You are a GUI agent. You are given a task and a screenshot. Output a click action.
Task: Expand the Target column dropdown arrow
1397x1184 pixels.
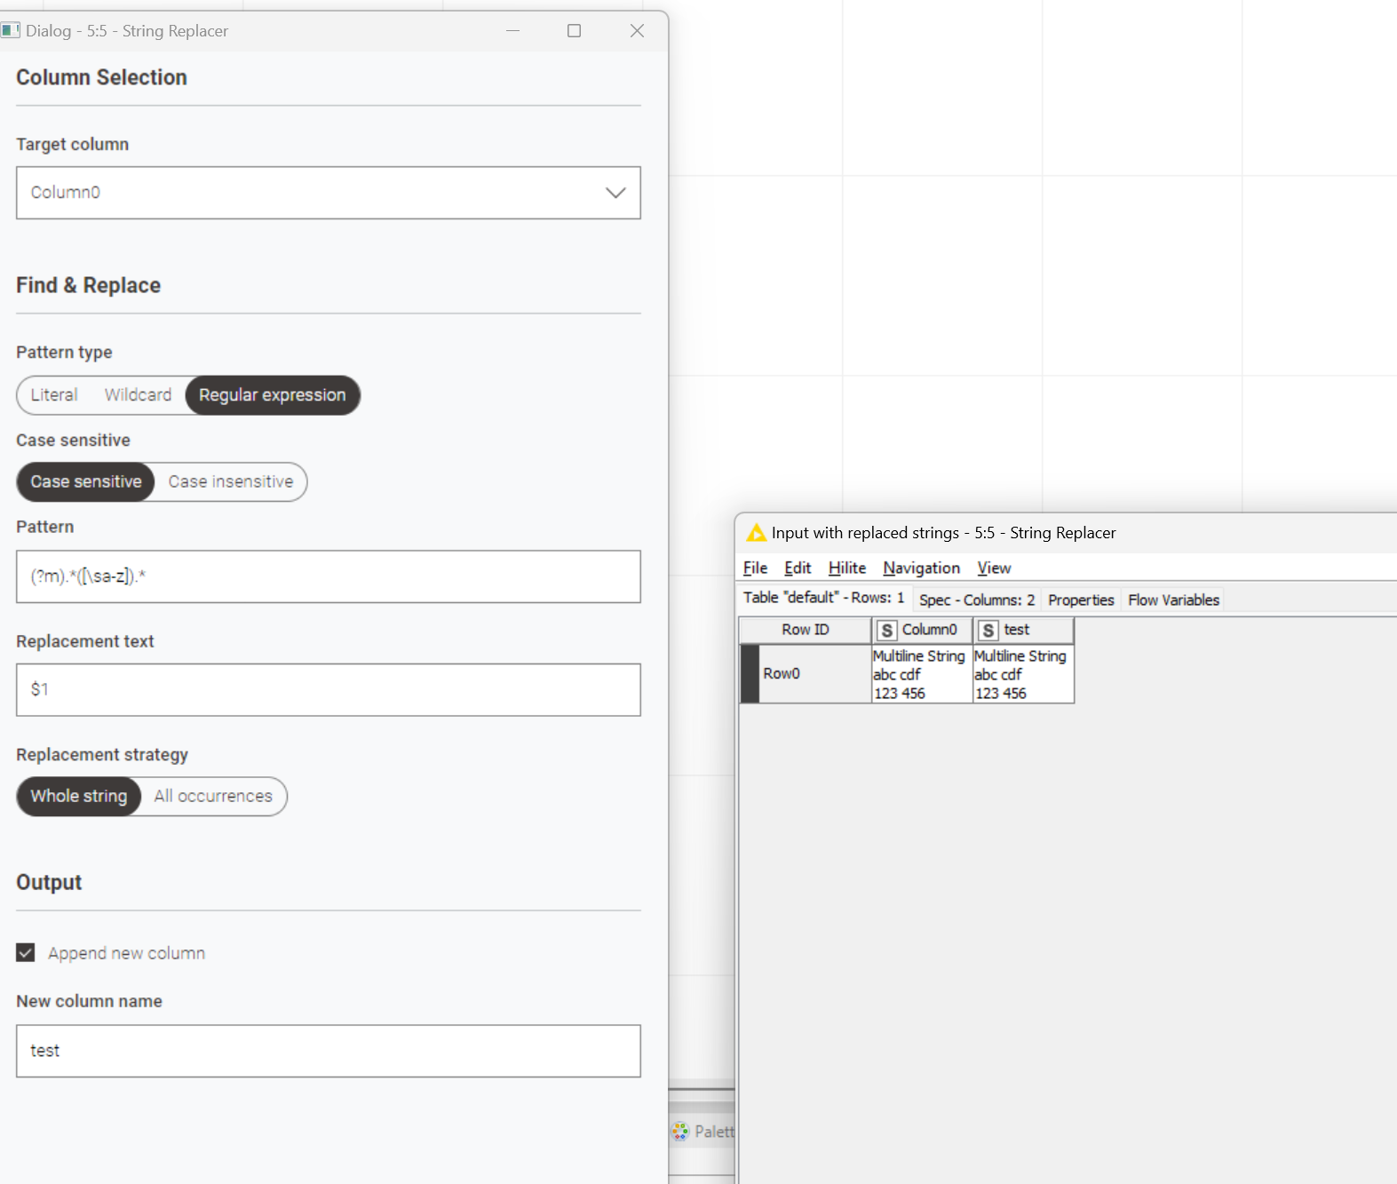(615, 193)
